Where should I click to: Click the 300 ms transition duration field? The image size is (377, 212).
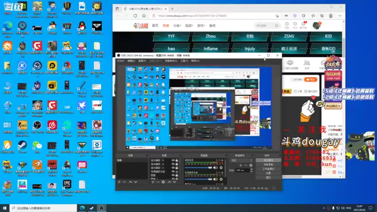pos(242,170)
